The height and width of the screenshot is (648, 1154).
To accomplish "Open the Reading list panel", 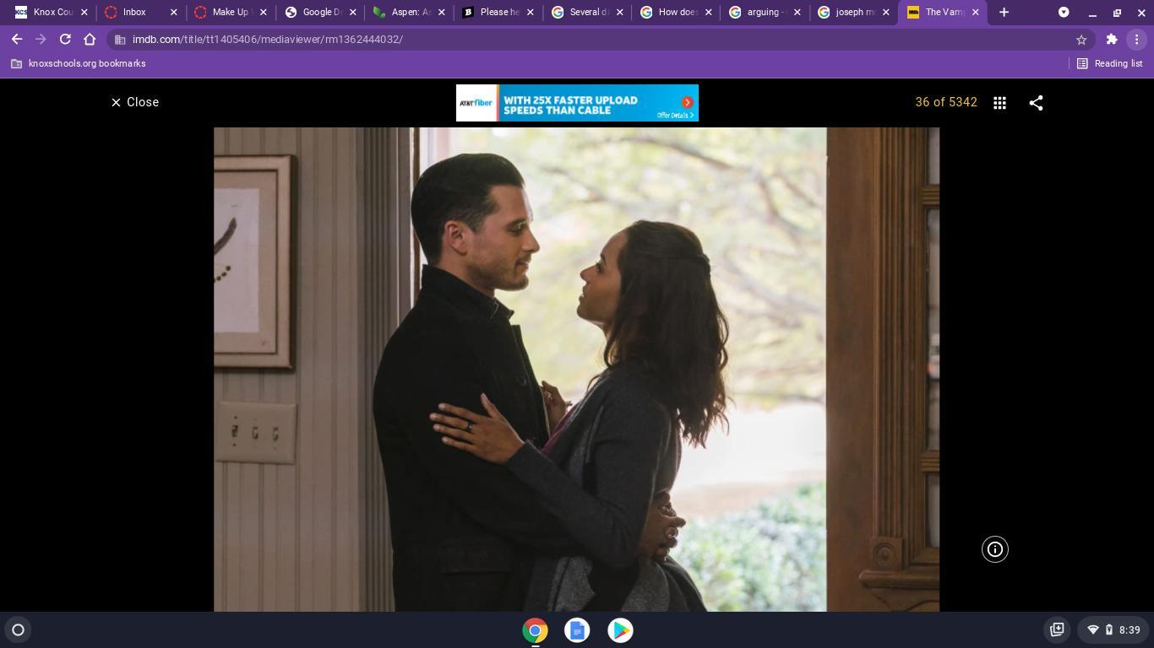I will 1109,63.
